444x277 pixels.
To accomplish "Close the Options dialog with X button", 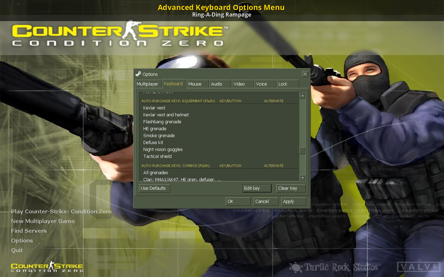I will (x=305, y=74).
